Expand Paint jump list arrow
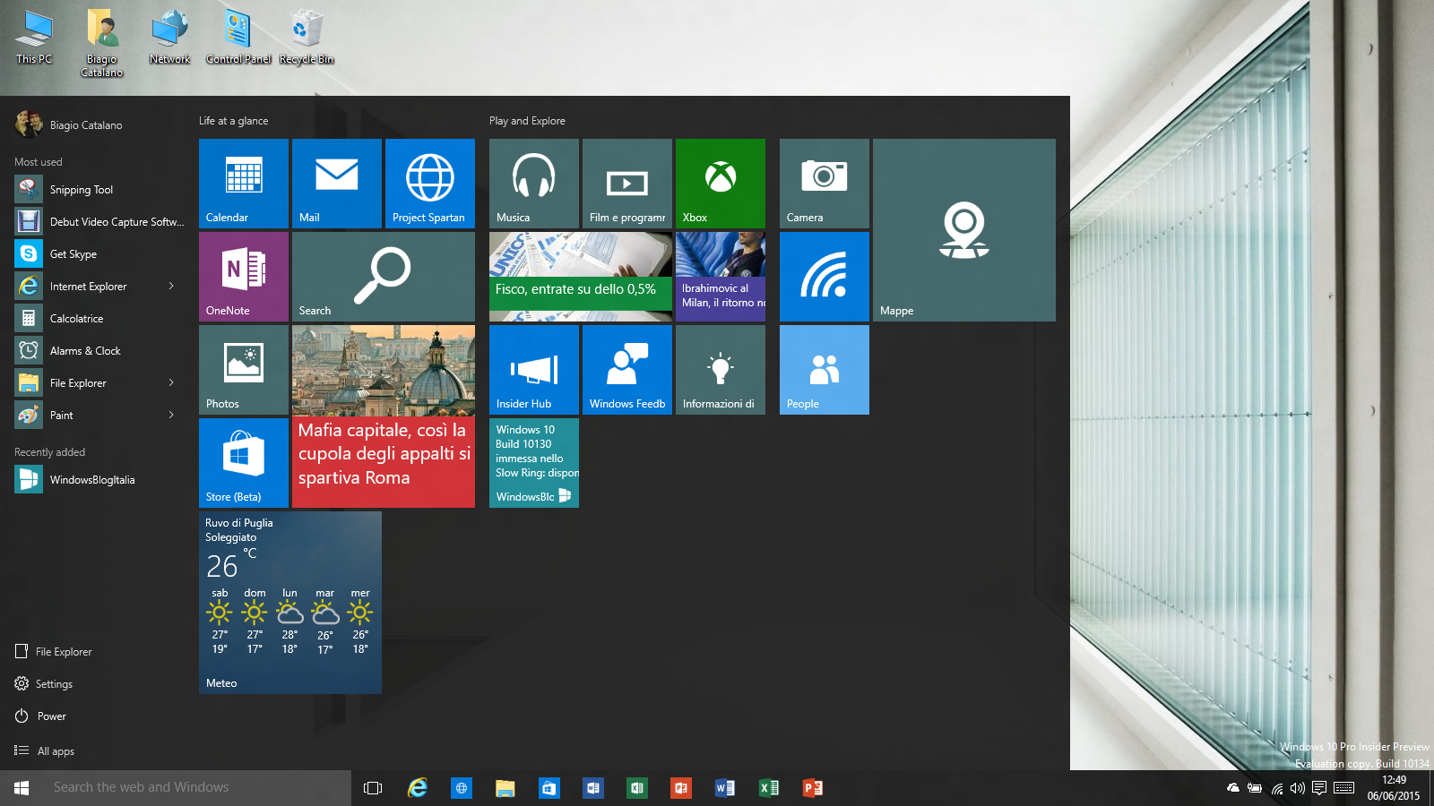The width and height of the screenshot is (1434, 806). [x=171, y=416]
